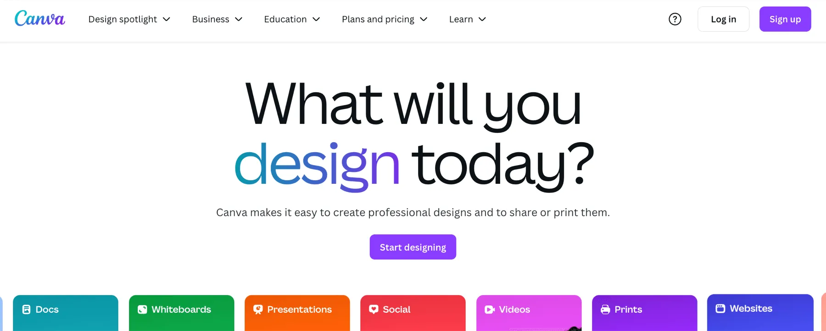Image resolution: width=826 pixels, height=331 pixels.
Task: Open the Education menu
Action: [291, 19]
